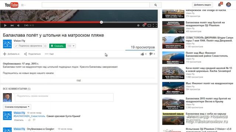The height and width of the screenshot is (132, 236).
Task: Open player settings gear
Action: (x=144, y=25)
